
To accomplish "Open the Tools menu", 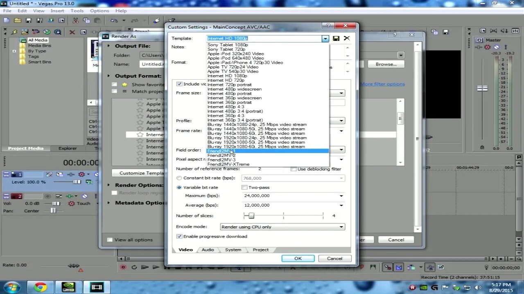I will click(77, 11).
